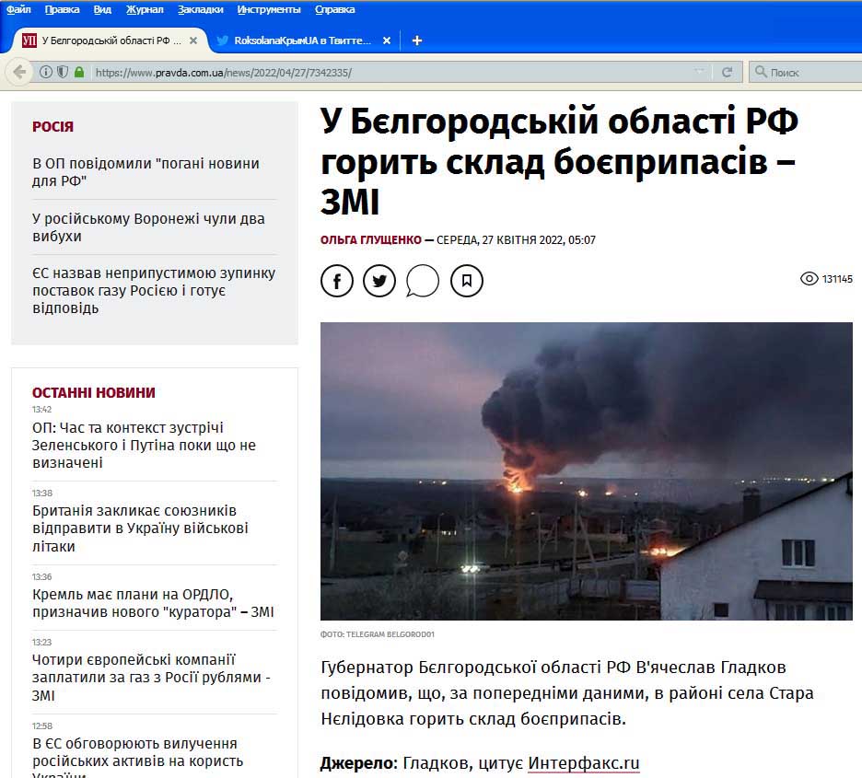This screenshot has width=862, height=778.
Task: Click author name Ольга Глущенко
Action: 371,239
